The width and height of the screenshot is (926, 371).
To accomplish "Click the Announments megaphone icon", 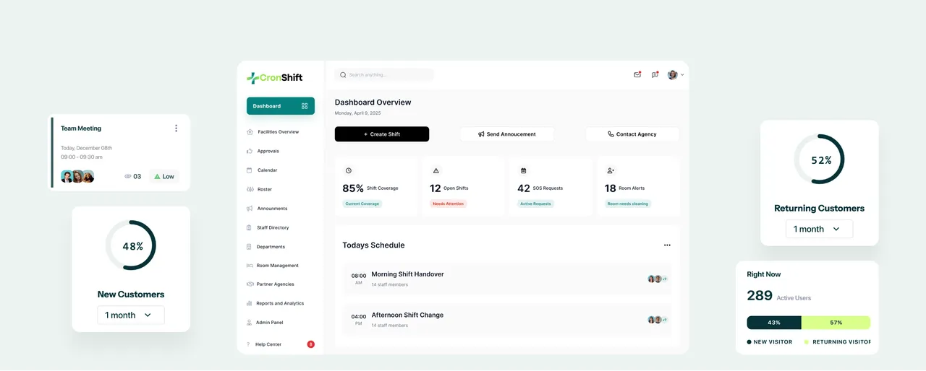I will pos(250,209).
